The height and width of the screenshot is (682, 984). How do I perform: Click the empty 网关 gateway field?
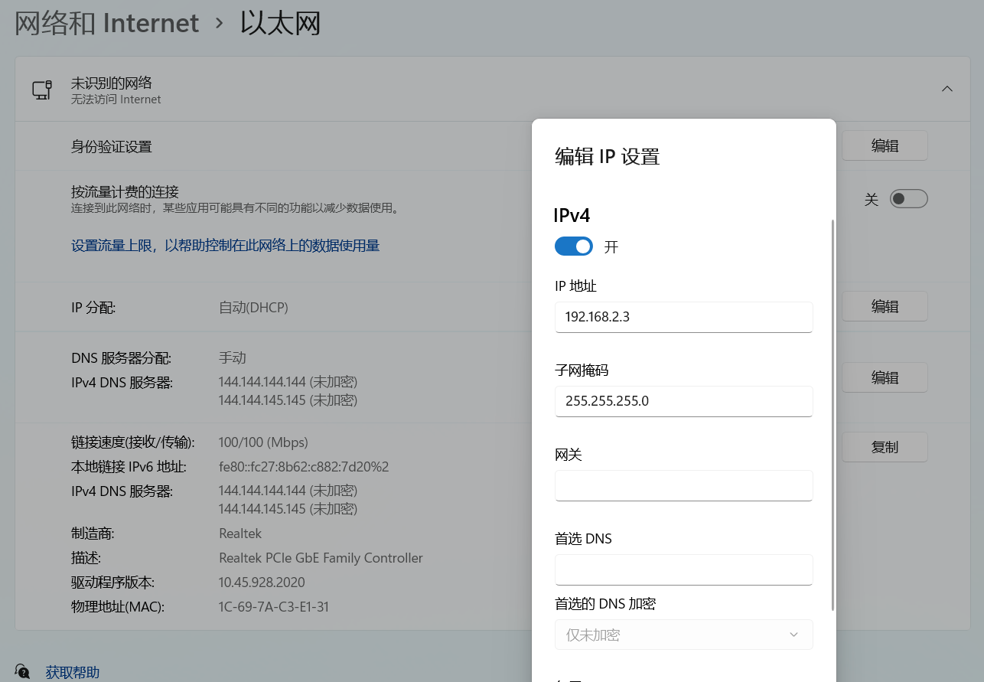point(683,485)
